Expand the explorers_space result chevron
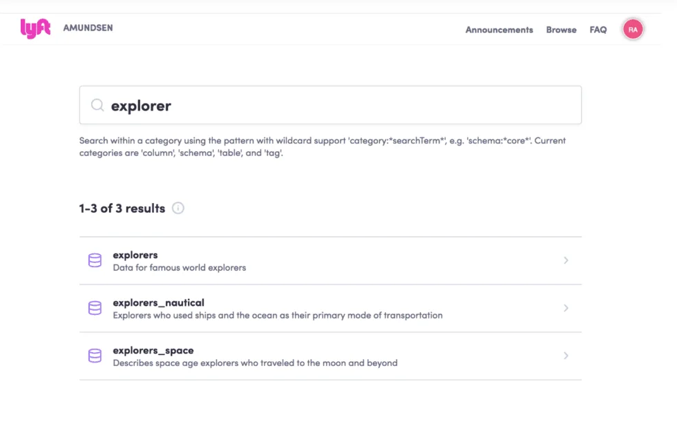Viewport: 677px width, 426px height. [x=566, y=356]
